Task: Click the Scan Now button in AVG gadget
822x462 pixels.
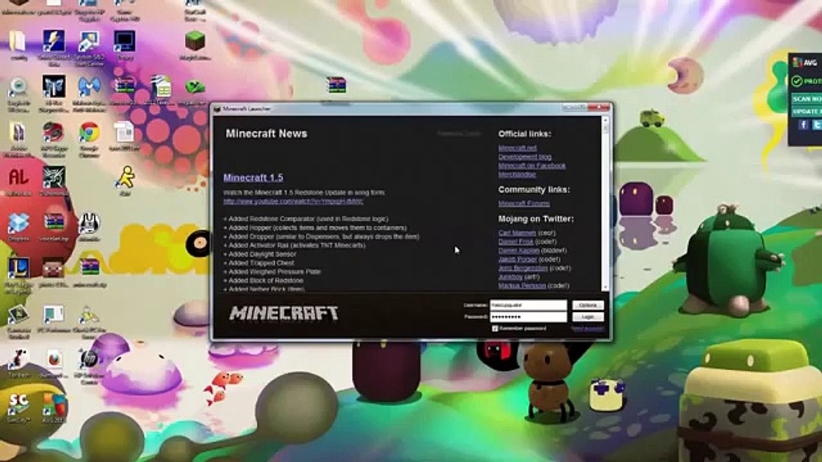Action: click(806, 99)
